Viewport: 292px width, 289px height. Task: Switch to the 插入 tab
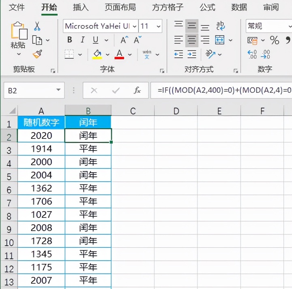click(x=81, y=7)
